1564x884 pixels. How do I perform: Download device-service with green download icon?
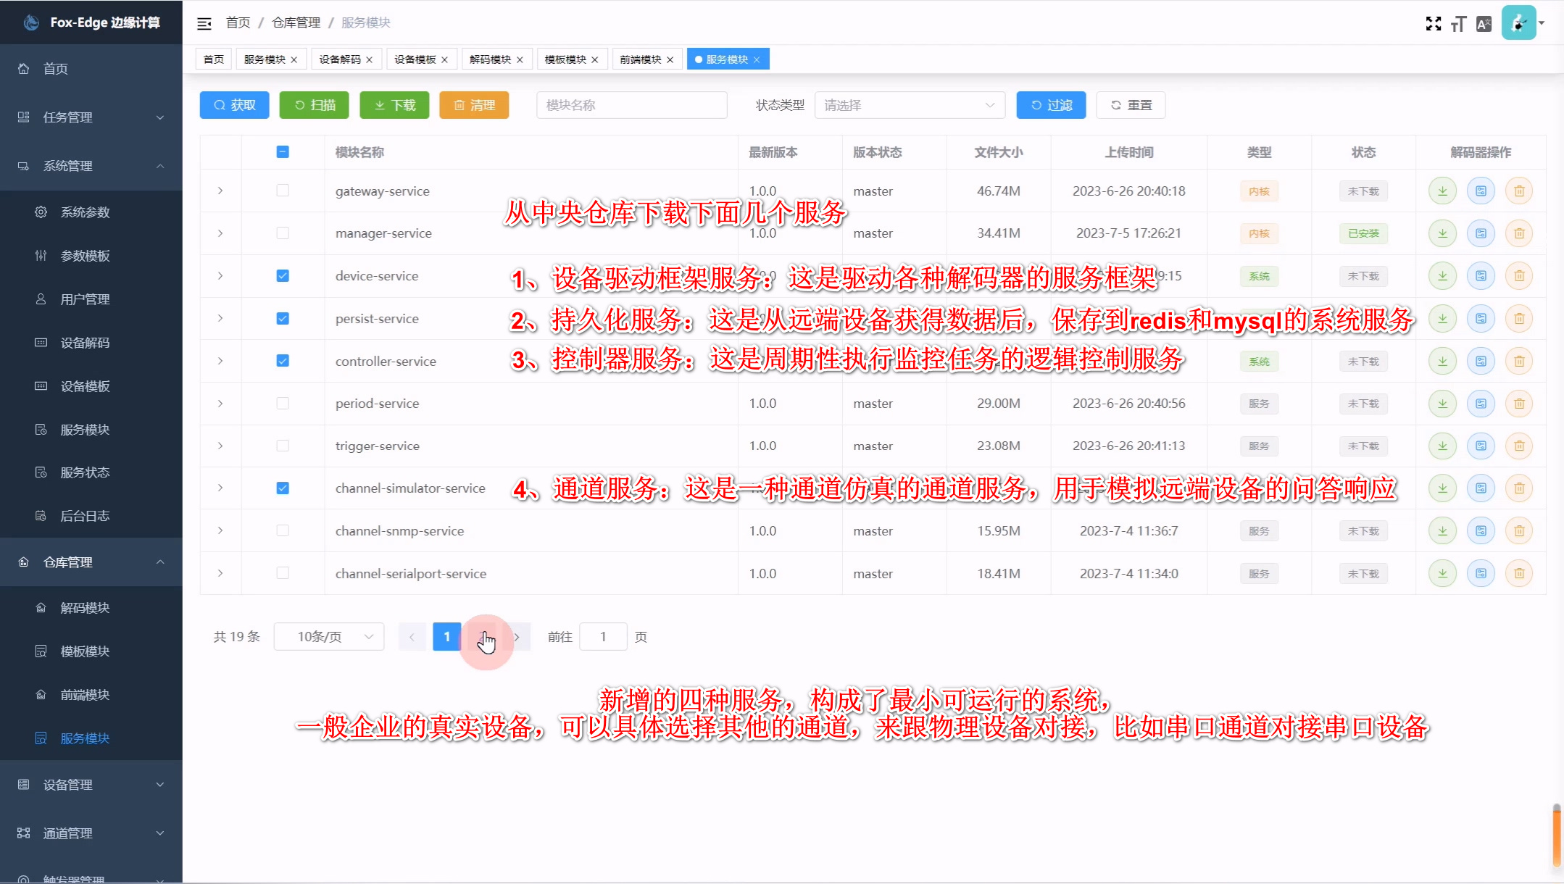point(1442,276)
